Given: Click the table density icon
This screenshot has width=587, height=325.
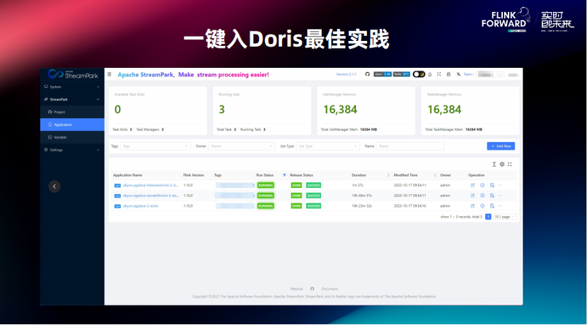Looking at the screenshot, I should click(x=494, y=164).
